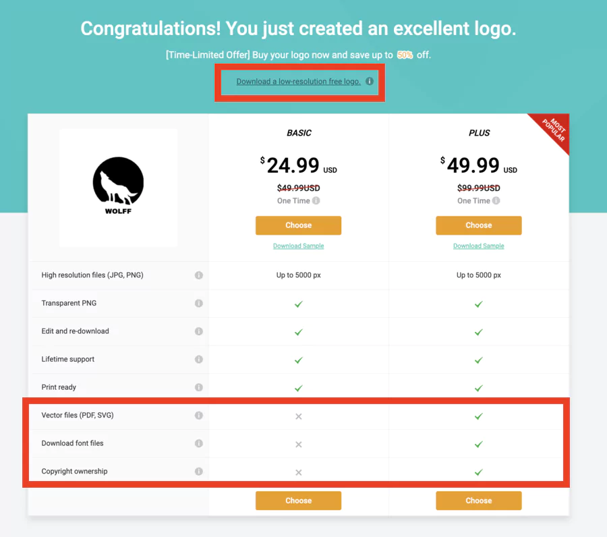Open the Print ready info icon

point(198,387)
